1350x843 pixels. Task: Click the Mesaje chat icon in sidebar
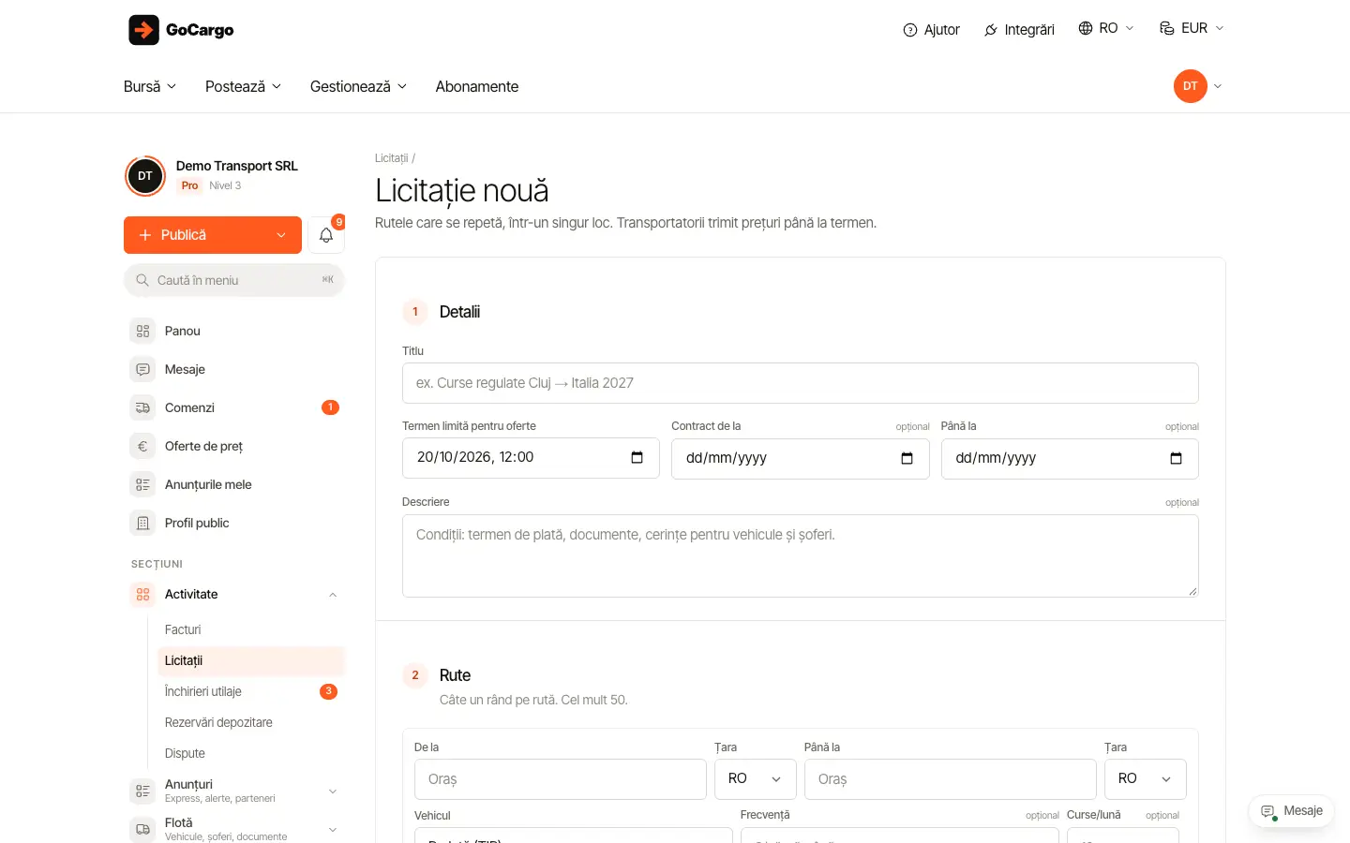[142, 369]
